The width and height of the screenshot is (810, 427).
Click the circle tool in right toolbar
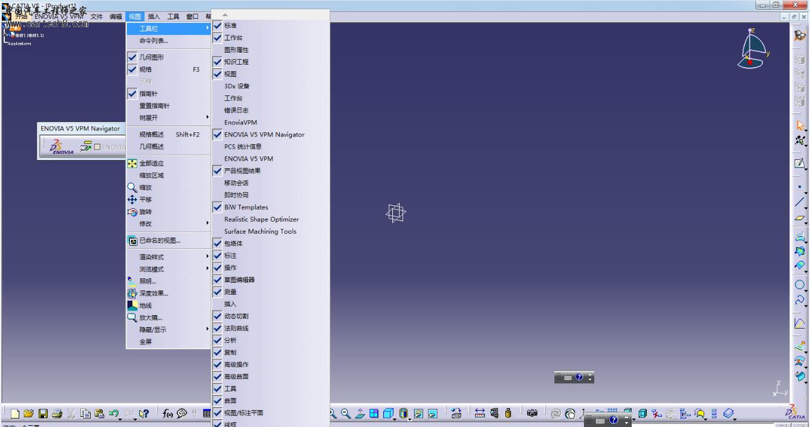coord(800,284)
